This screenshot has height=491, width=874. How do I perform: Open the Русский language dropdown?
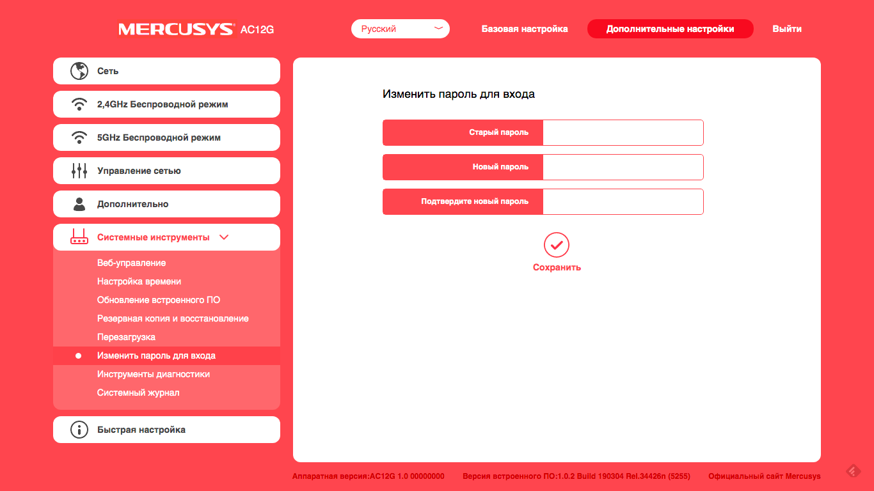[x=400, y=29]
